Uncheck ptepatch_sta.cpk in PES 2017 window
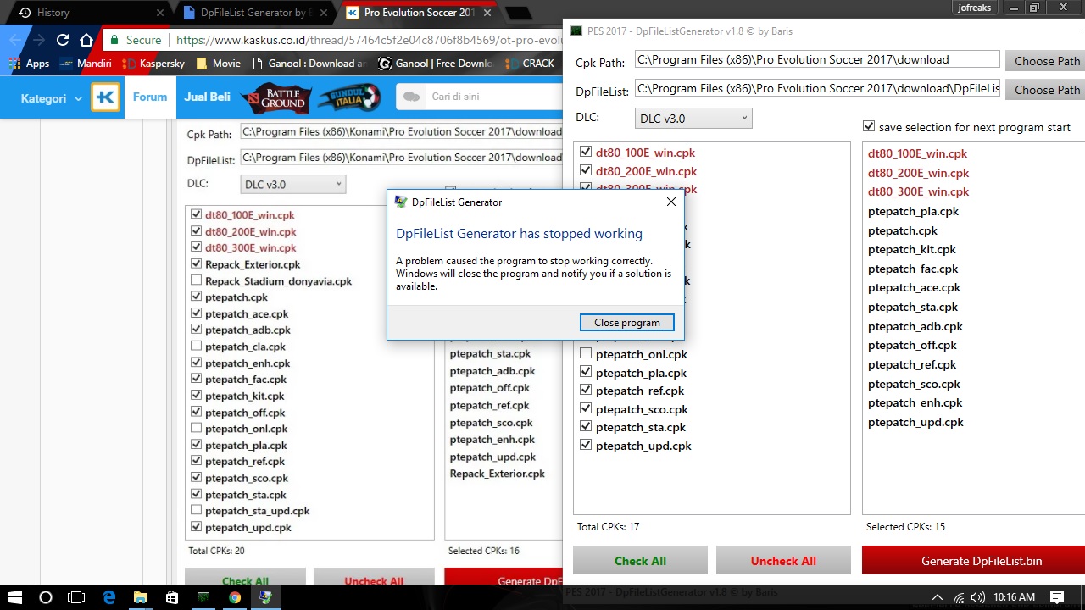 click(x=586, y=426)
